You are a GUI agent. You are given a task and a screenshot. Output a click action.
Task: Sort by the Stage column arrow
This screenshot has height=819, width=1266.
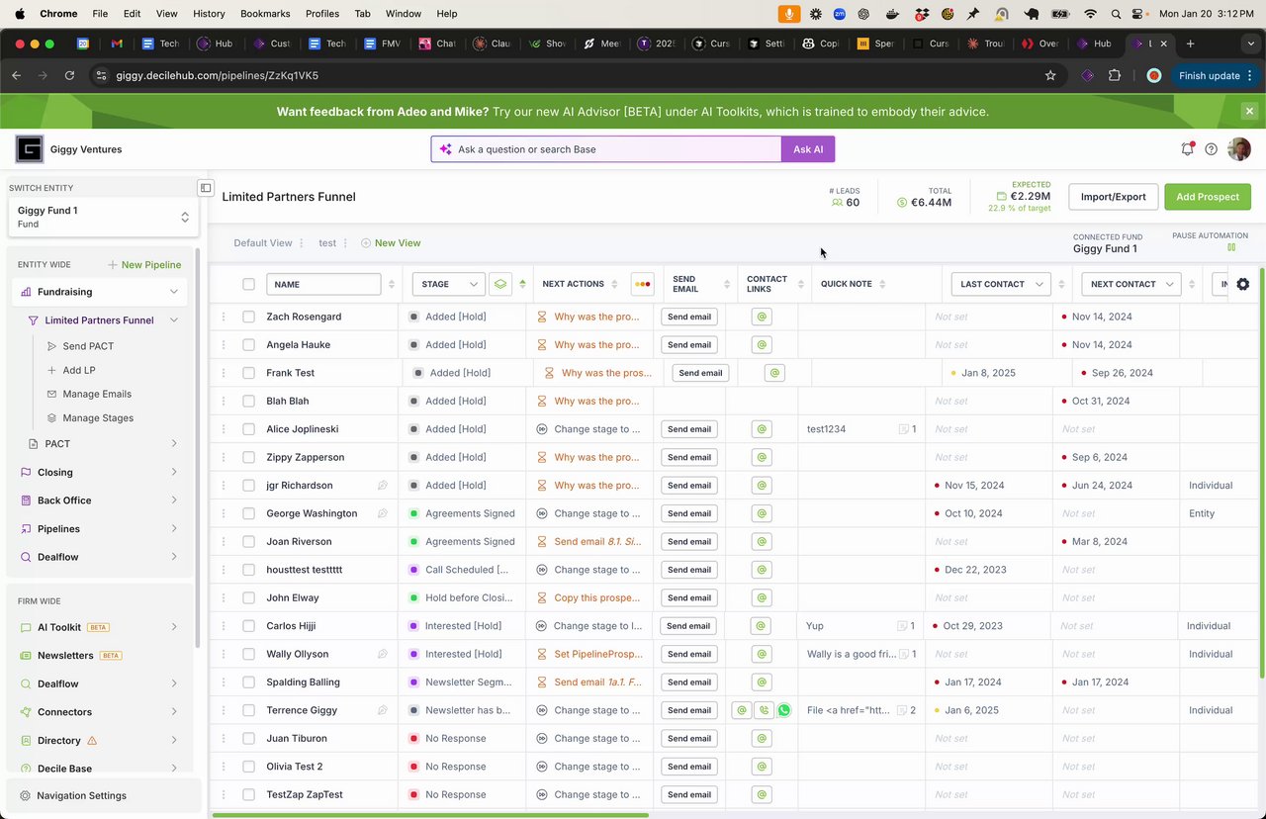pyautogui.click(x=522, y=284)
